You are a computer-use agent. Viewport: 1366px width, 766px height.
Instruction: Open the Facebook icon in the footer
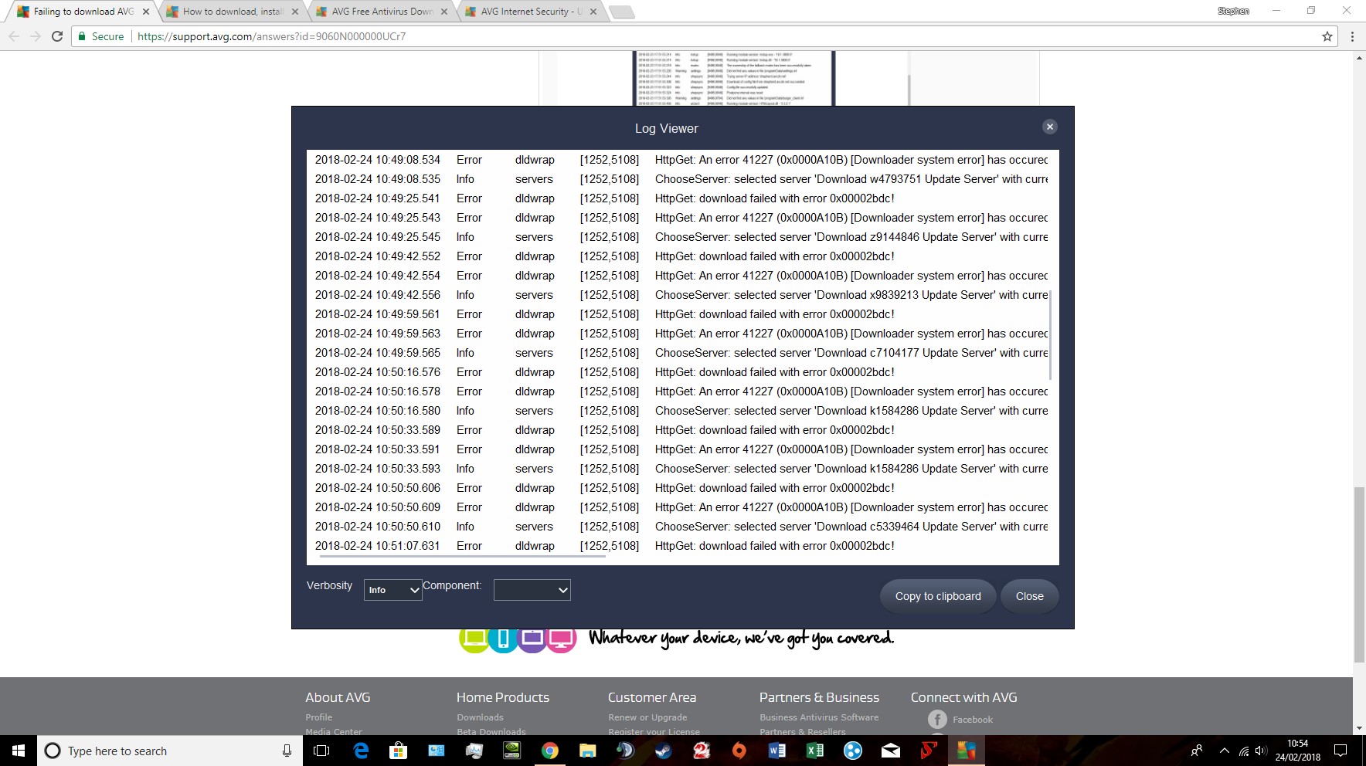pyautogui.click(x=937, y=719)
